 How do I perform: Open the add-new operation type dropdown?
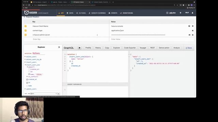tap(44, 94)
